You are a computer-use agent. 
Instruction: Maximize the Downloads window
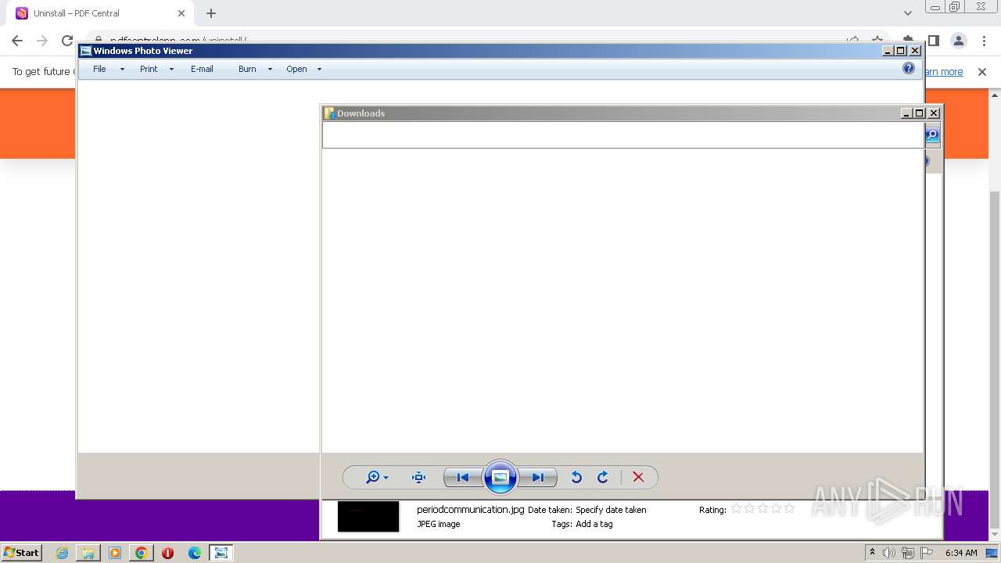920,113
